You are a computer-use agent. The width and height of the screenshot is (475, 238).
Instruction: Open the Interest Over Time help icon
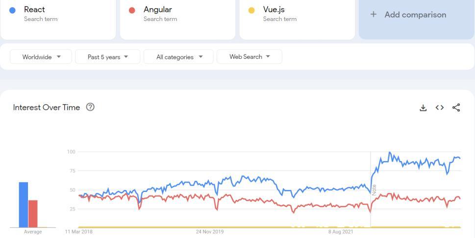coord(90,107)
